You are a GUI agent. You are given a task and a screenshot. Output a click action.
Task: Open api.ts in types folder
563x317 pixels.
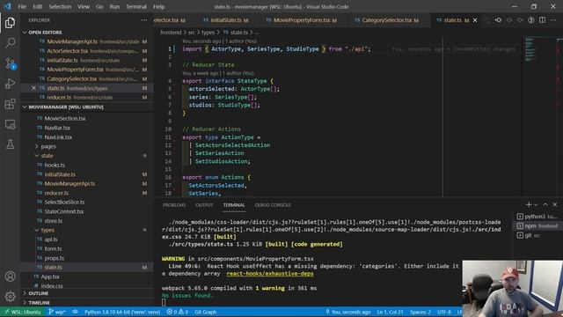click(x=51, y=240)
